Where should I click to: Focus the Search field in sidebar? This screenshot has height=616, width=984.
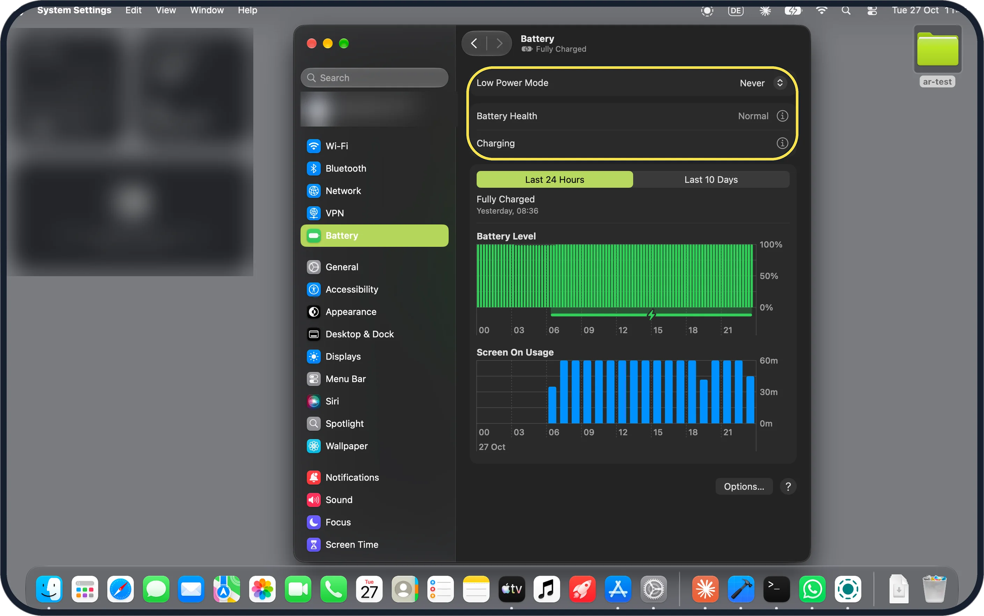tap(374, 78)
